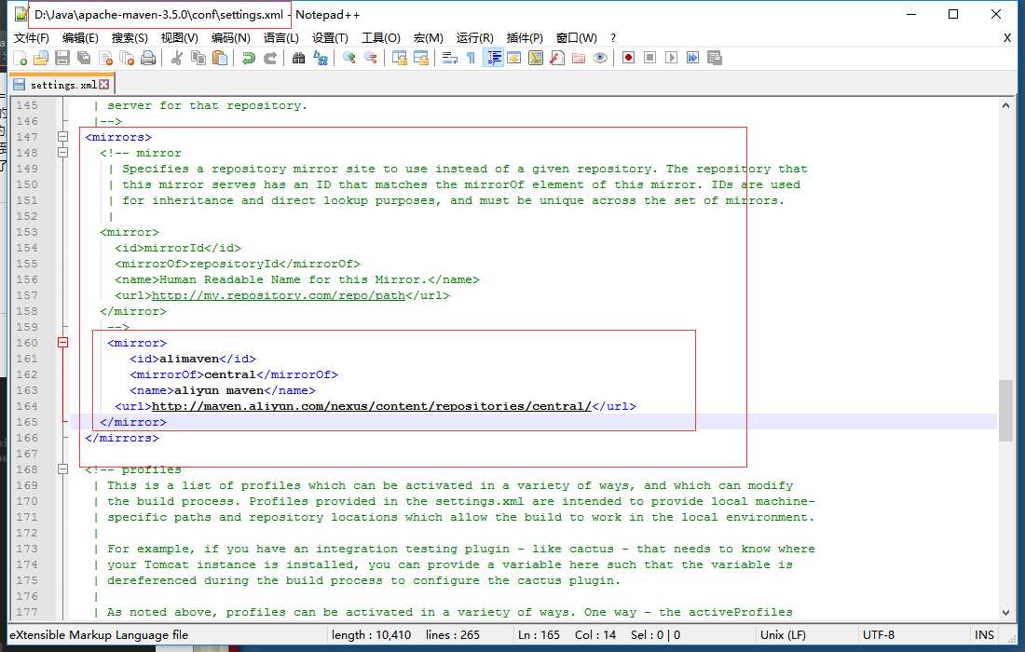
Task: Toggle indent guide display
Action: coord(494,58)
